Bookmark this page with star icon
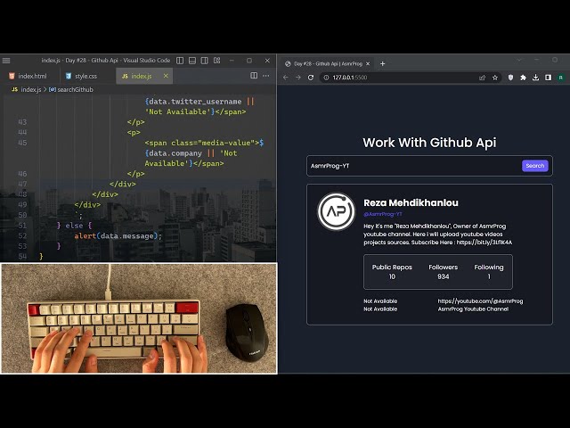Screen dimensions: 570x428 495,78
